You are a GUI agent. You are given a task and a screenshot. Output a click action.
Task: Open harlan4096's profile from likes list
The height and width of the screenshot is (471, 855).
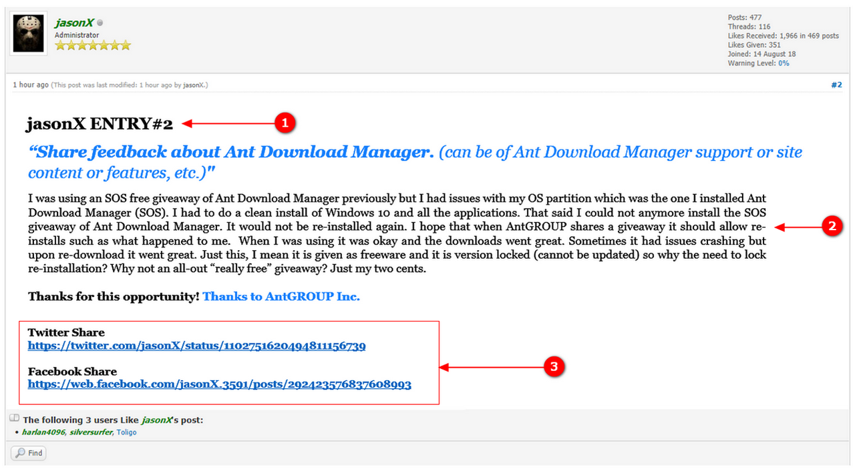pyautogui.click(x=43, y=432)
